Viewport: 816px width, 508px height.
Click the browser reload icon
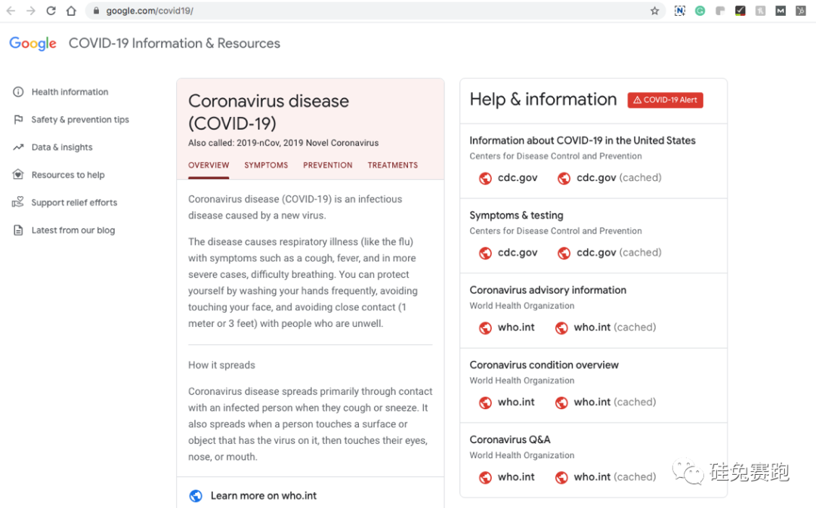click(51, 11)
